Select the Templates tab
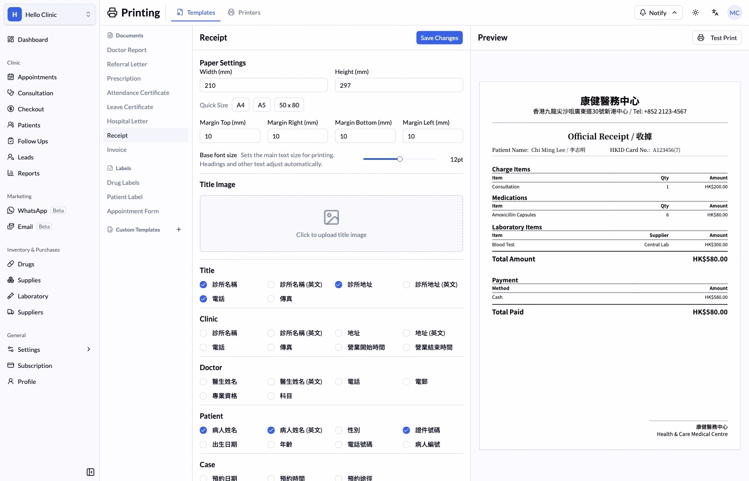 click(196, 12)
